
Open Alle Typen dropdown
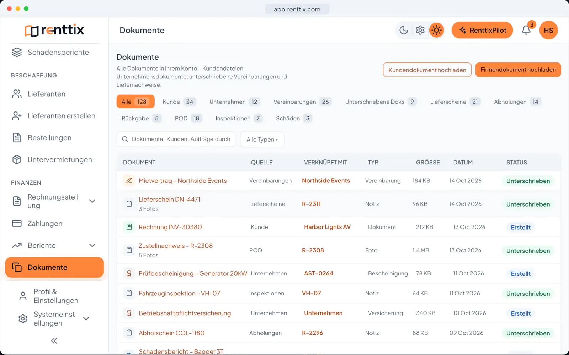(262, 139)
